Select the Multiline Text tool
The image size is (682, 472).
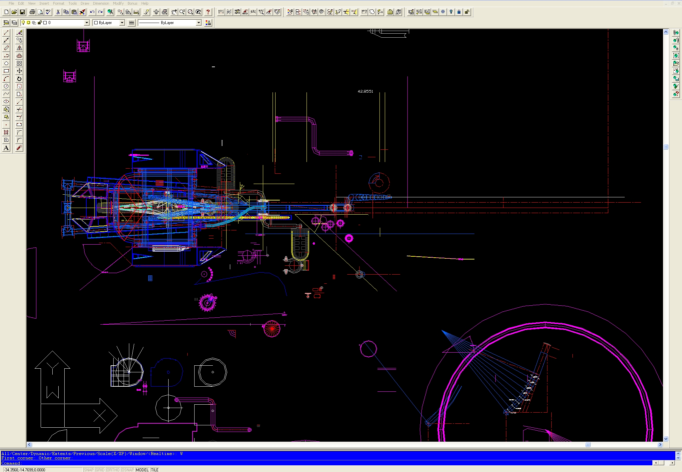point(6,148)
